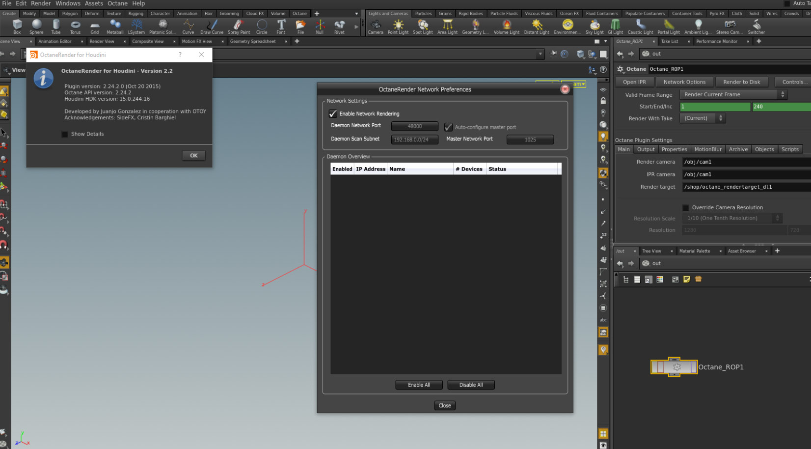Add a Portal Light
Viewport: 811px width, 449px height.
tap(669, 27)
